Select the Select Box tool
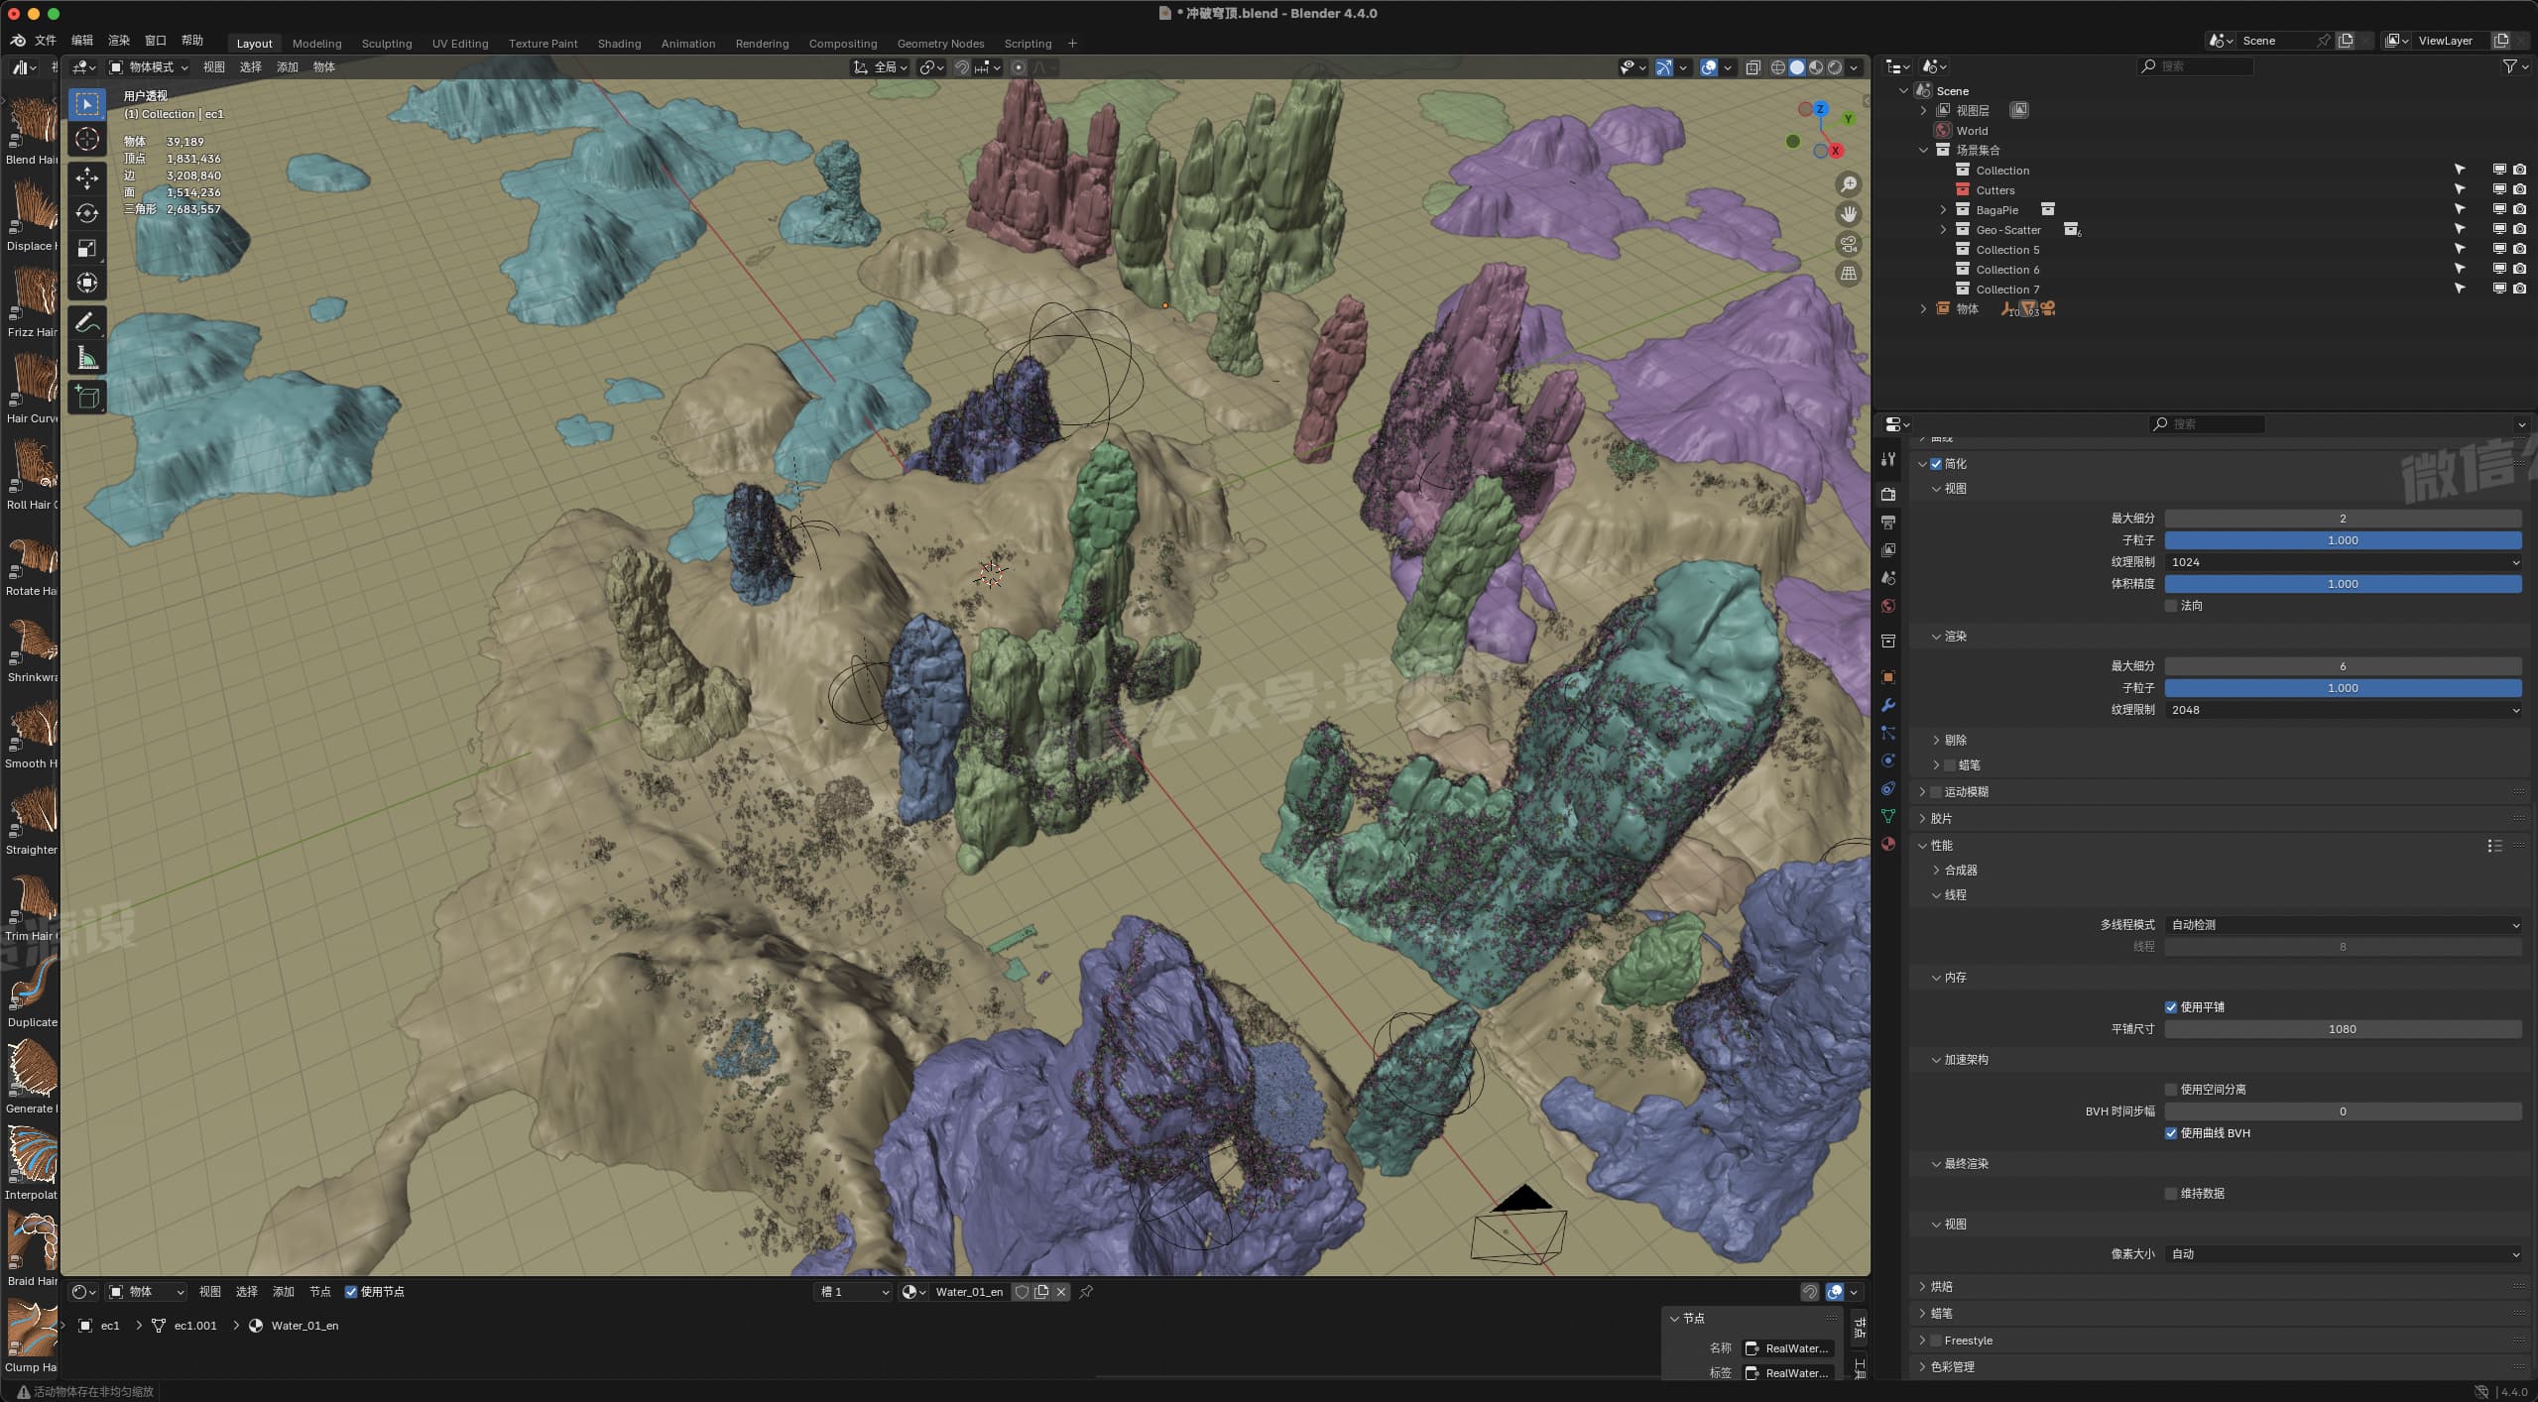 click(87, 104)
